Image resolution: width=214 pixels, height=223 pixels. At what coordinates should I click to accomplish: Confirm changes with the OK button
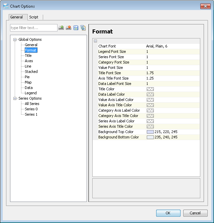pyautogui.click(x=168, y=213)
